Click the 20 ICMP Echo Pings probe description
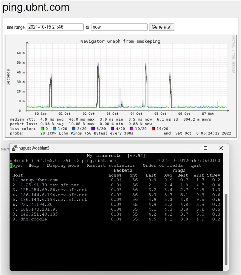The image size is (241, 275). point(87,133)
